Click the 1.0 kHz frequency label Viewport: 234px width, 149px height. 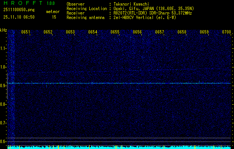[3, 67]
